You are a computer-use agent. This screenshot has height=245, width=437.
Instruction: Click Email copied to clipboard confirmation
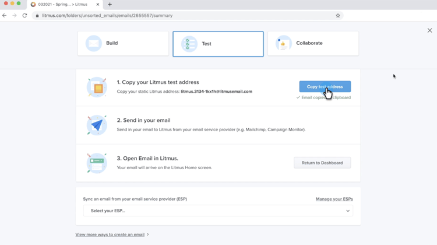(x=323, y=97)
